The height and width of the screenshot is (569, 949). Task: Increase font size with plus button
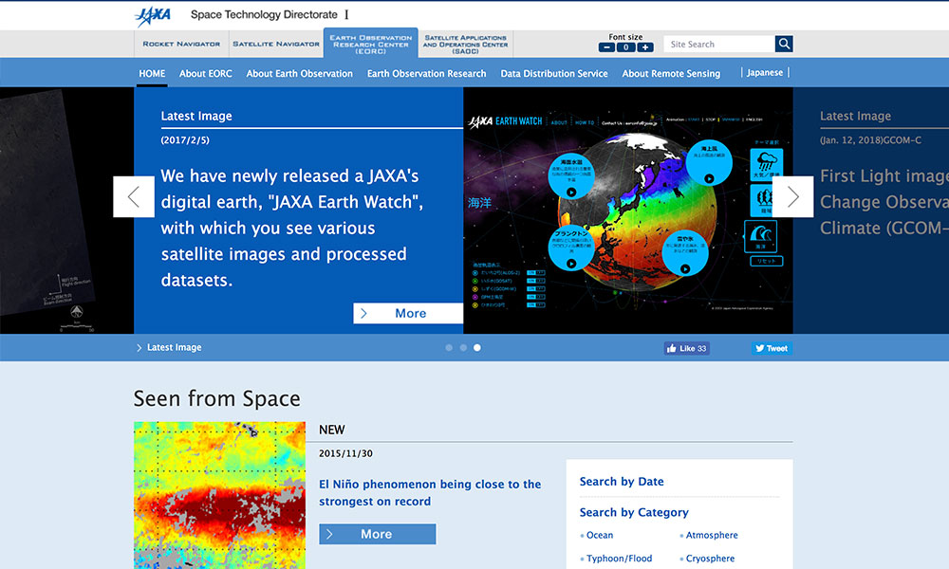[645, 47]
